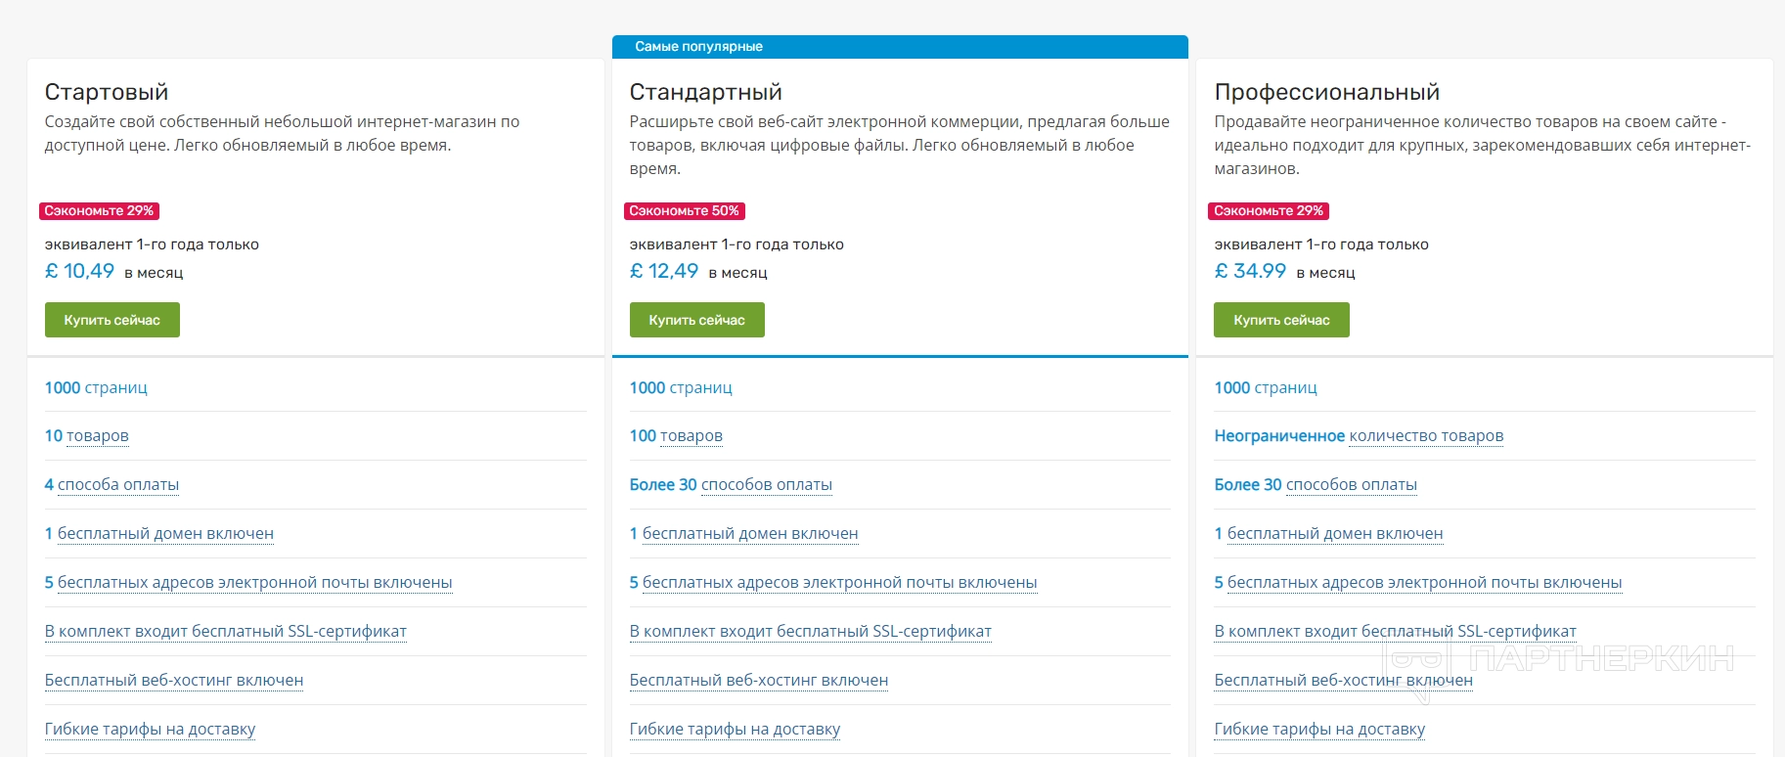The width and height of the screenshot is (1785, 757).
Task: Click '1000 страниц' link in Профессиональный plan
Action: 1266,388
